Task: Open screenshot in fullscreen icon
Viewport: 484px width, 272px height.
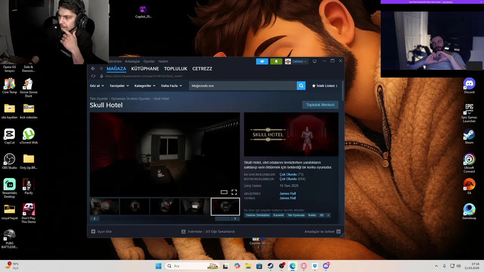Action: pyautogui.click(x=234, y=192)
